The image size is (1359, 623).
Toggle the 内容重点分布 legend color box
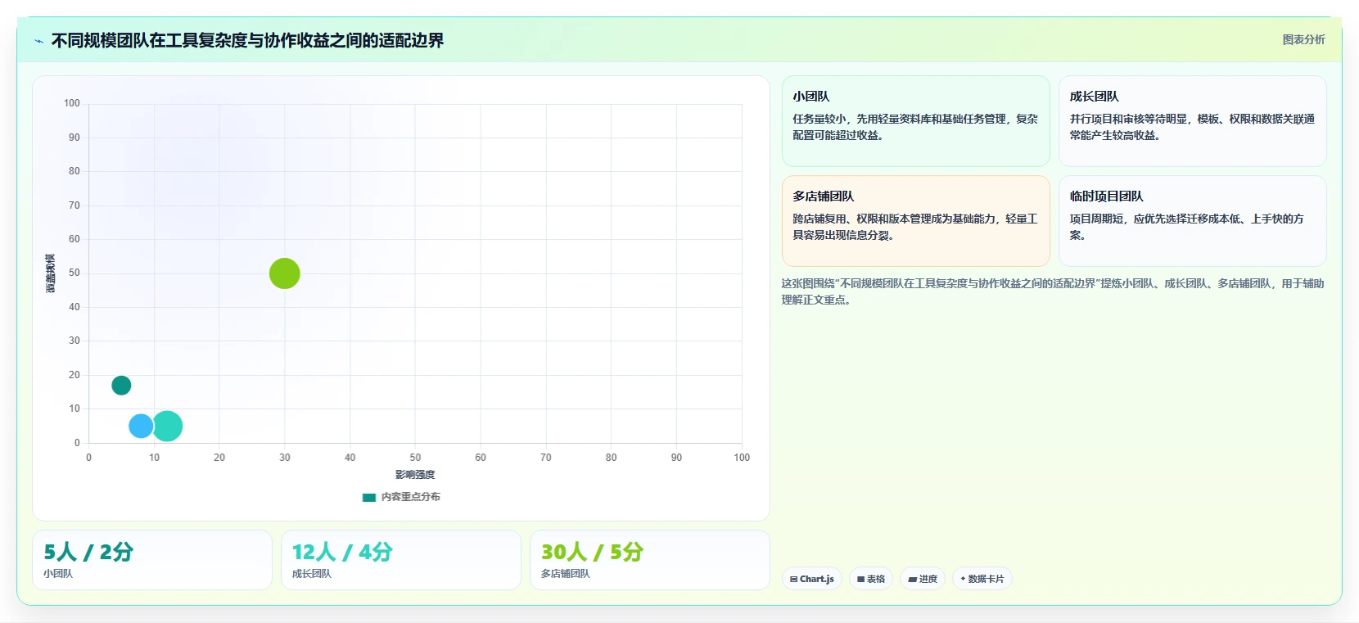click(x=369, y=497)
